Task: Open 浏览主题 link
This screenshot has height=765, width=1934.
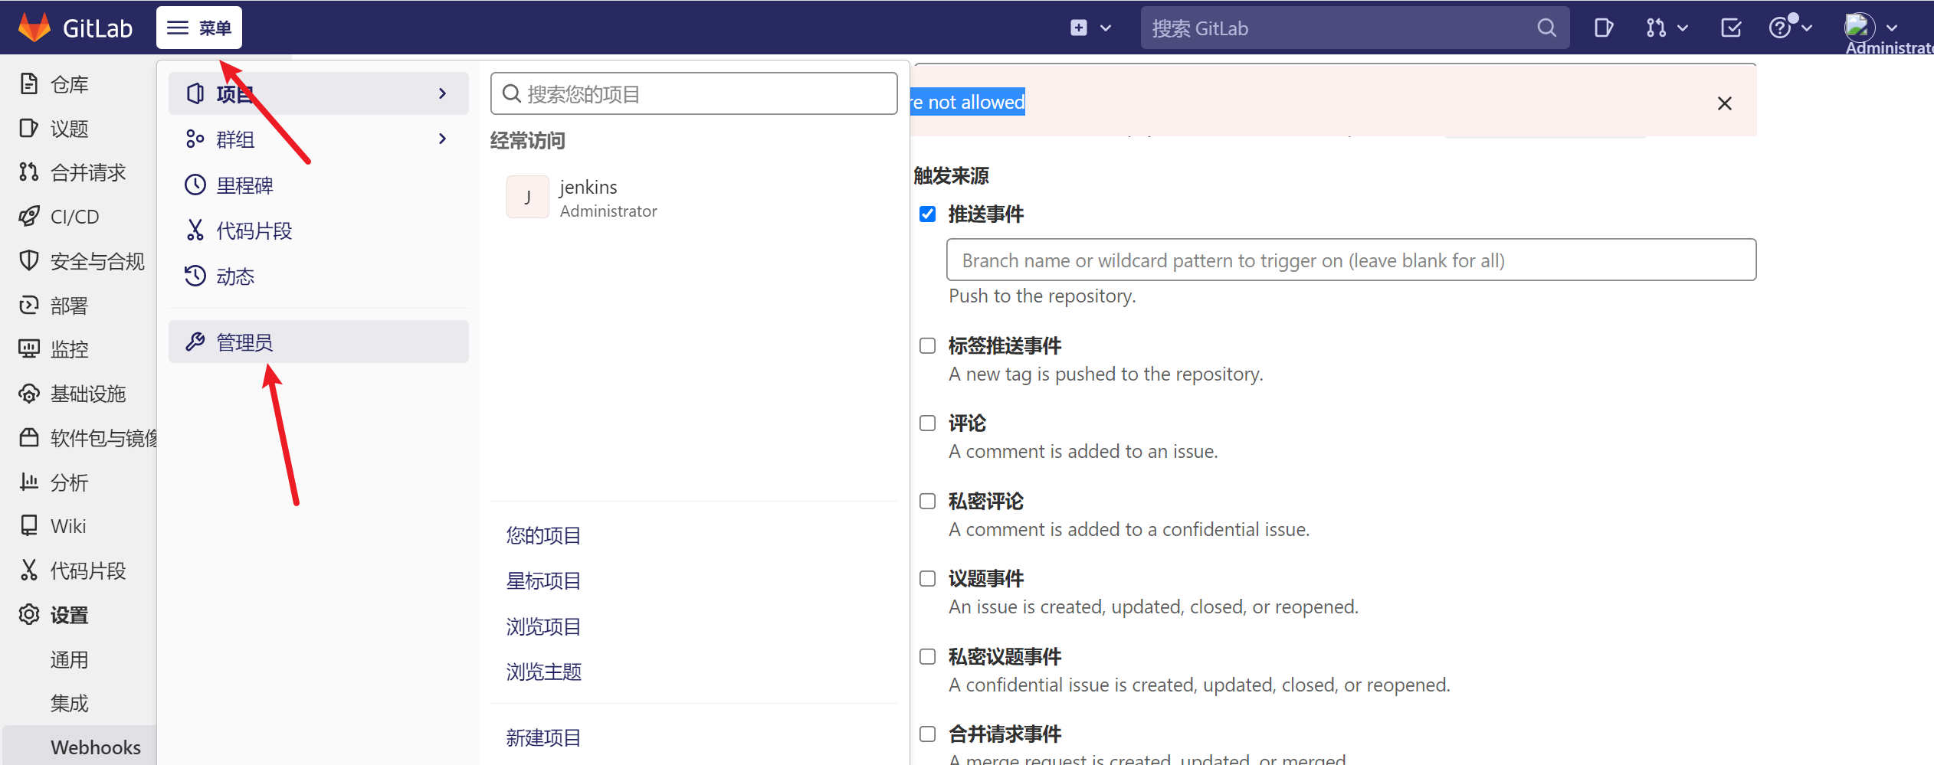Action: point(543,672)
